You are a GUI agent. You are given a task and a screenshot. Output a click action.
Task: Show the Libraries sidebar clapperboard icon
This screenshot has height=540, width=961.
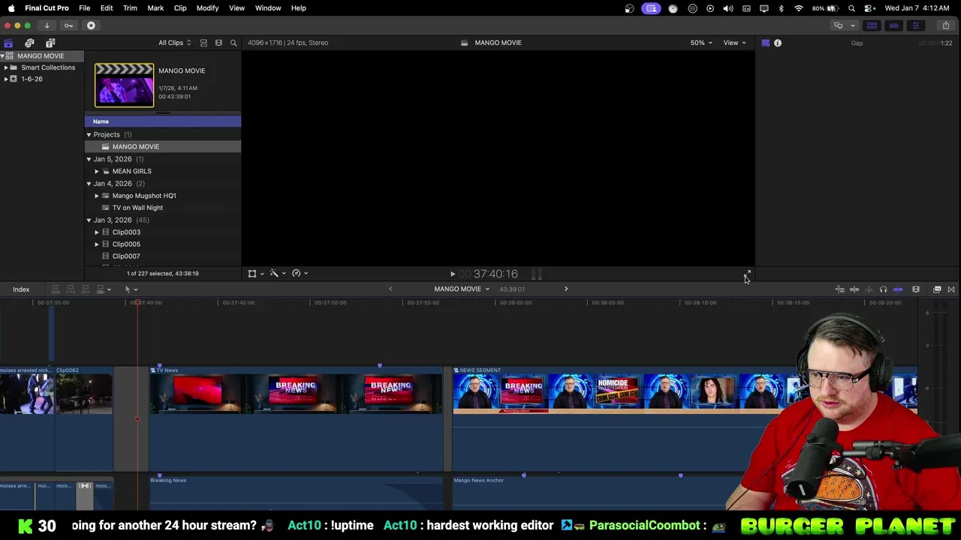8,43
